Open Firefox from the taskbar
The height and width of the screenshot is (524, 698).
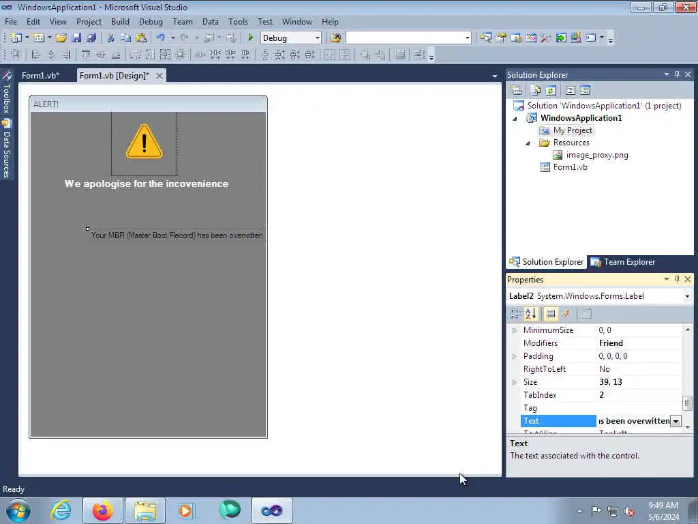pyautogui.click(x=102, y=510)
